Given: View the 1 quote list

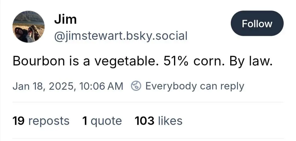Looking at the screenshot, I should (x=102, y=121).
